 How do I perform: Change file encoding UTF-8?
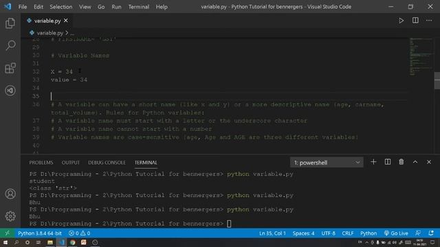click(x=329, y=233)
